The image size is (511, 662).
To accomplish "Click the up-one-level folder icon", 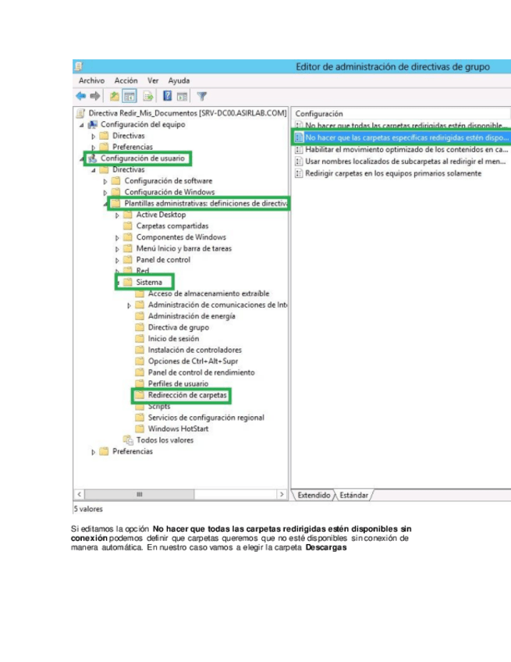I will pos(114,96).
